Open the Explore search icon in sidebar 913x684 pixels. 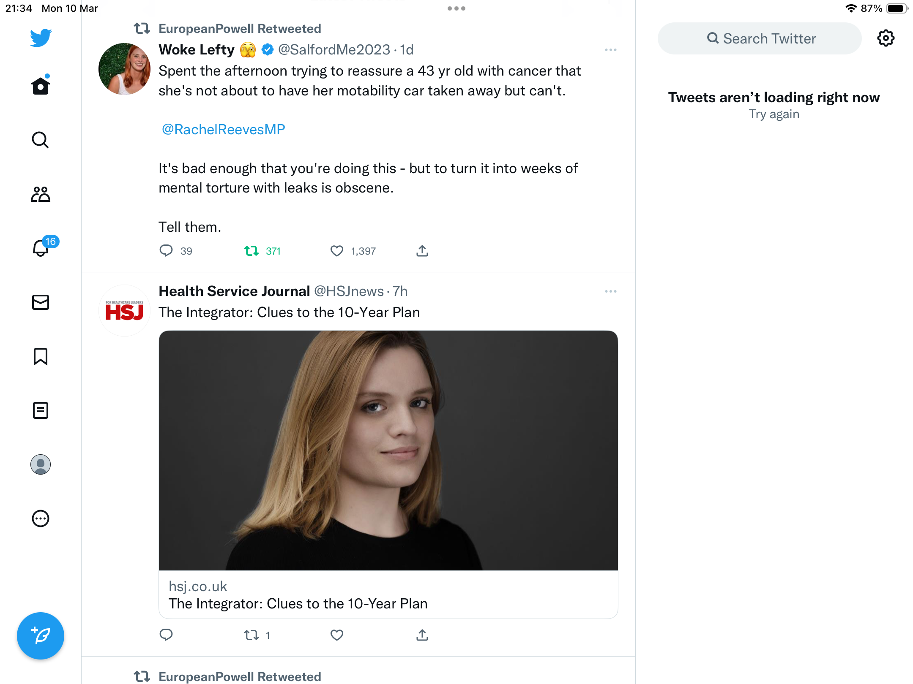[41, 140]
